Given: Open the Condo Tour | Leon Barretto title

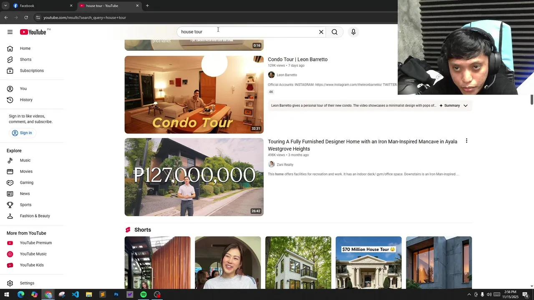Looking at the screenshot, I should tap(297, 60).
